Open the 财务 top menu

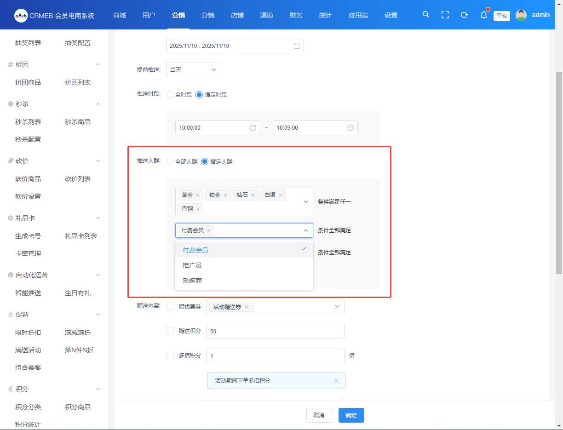pyautogui.click(x=296, y=15)
